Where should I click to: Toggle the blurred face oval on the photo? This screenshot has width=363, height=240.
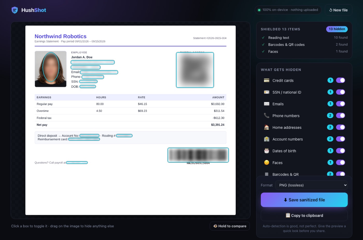point(51,67)
